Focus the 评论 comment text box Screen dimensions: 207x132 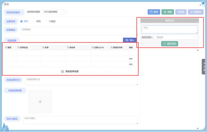[170, 29]
